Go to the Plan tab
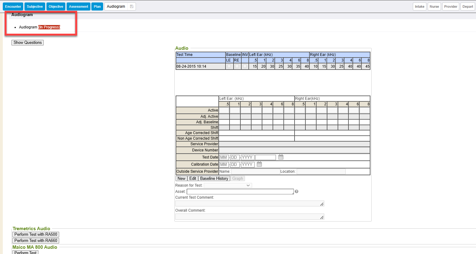 (x=97, y=6)
